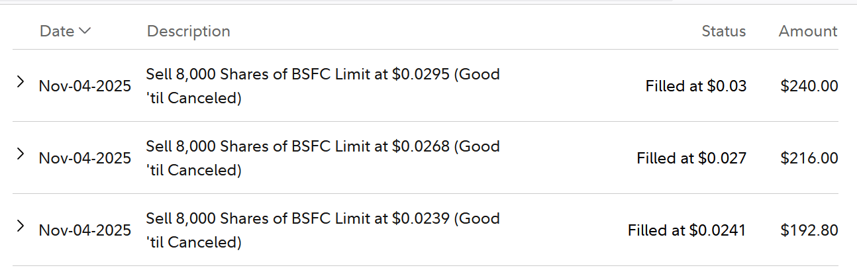Expand the $0.0295 limit order row
857x274 pixels.
pos(21,81)
